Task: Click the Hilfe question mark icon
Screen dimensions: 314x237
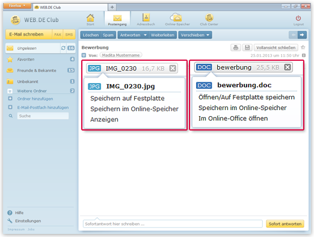Action: click(10, 213)
